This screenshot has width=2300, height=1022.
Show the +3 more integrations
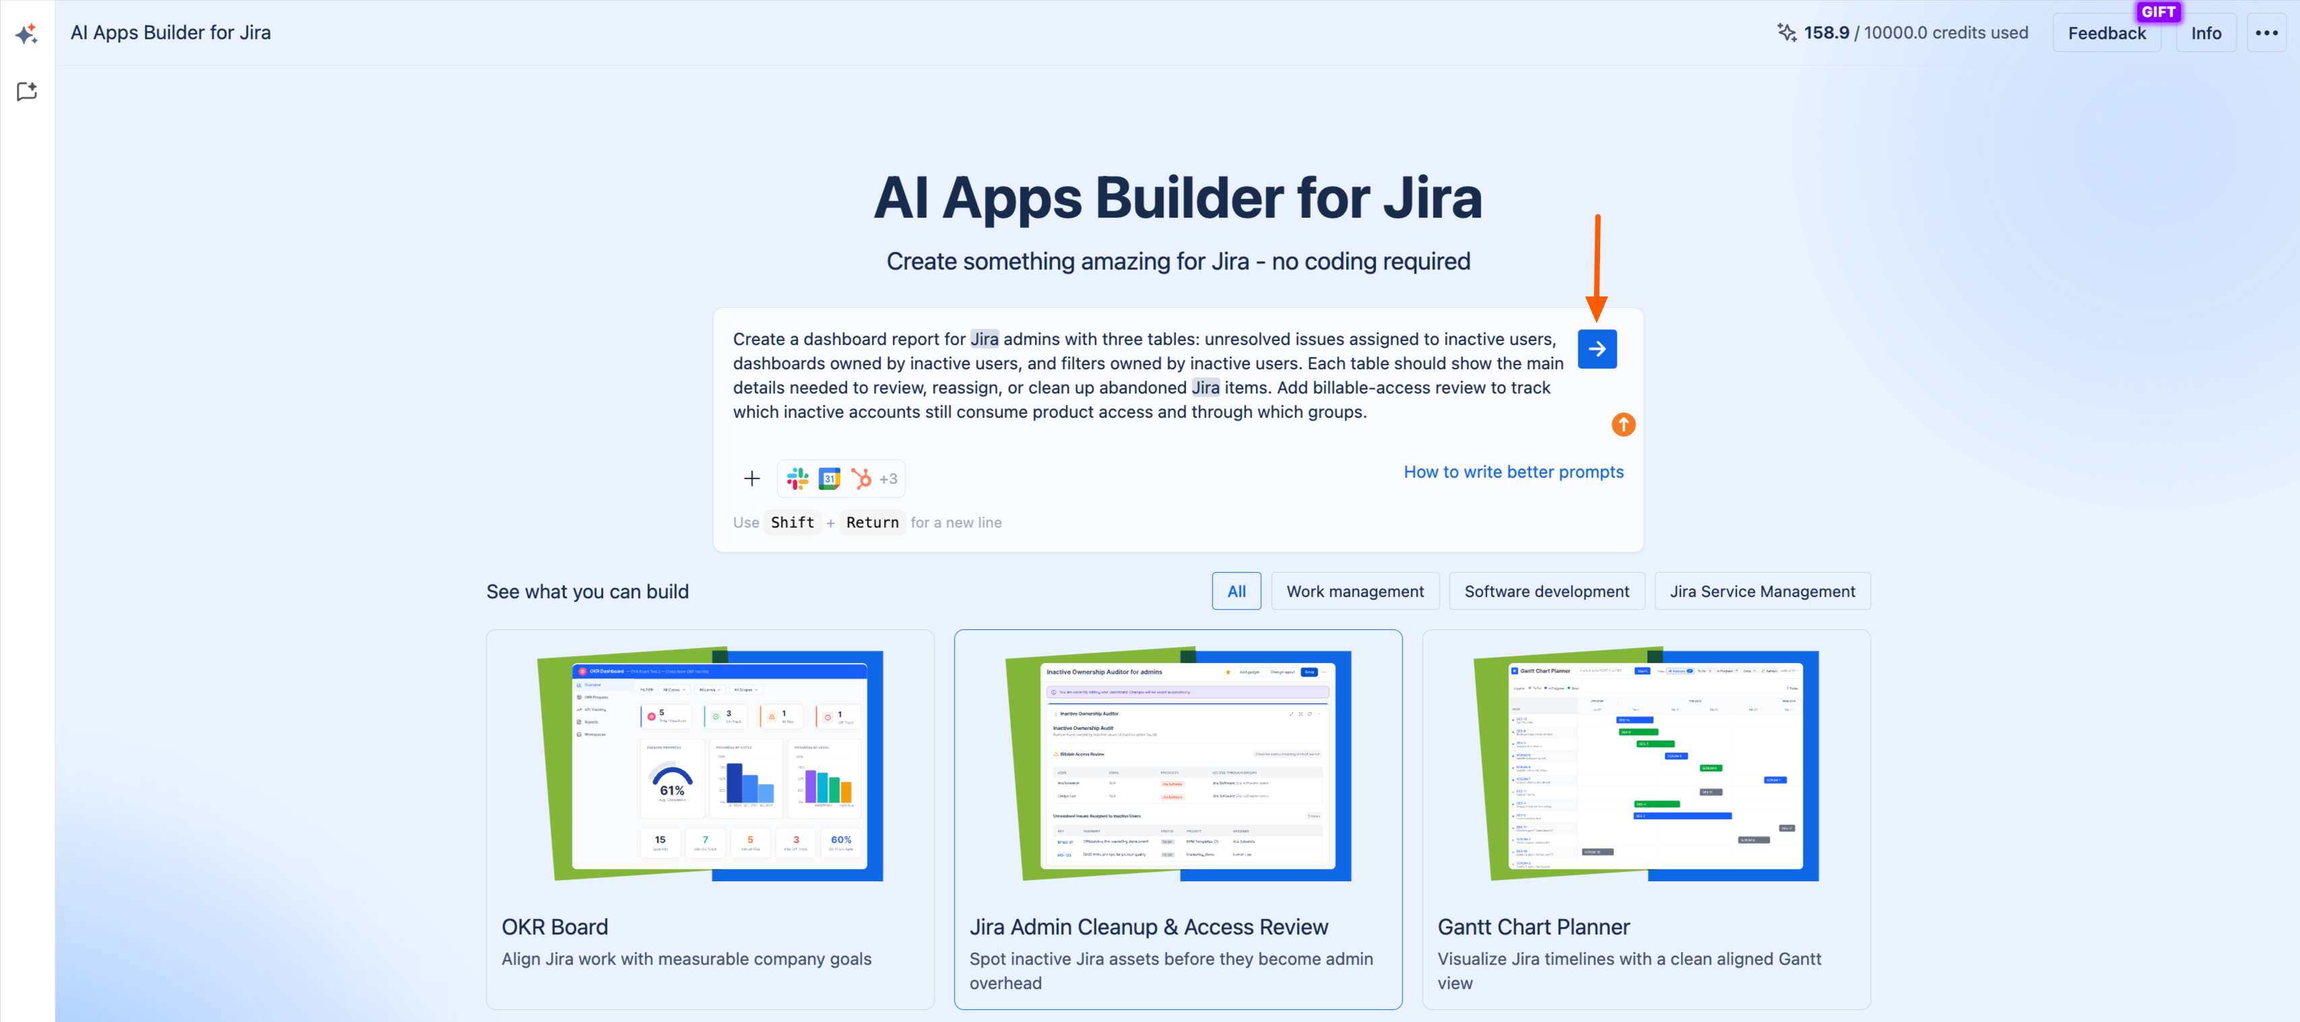(x=887, y=479)
